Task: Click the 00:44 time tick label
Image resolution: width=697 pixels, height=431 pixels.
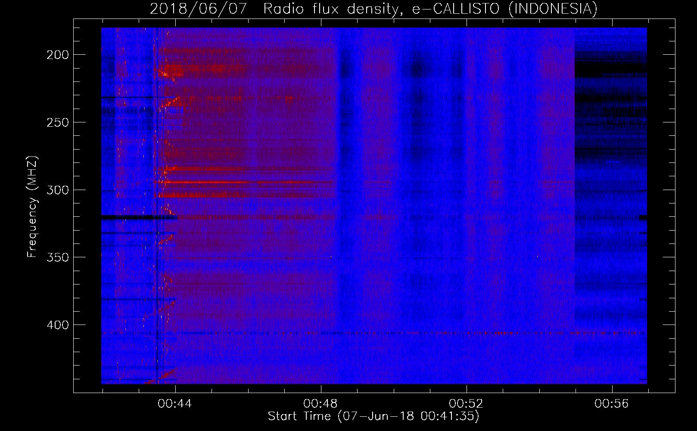Action: point(175,403)
